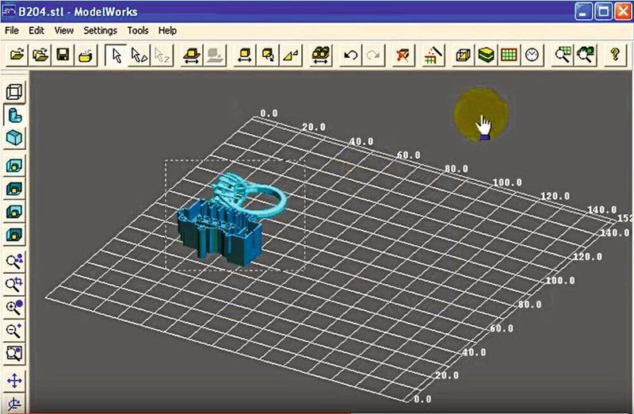Click the zoom-to-fit framed magnifier icon
The height and width of the screenshot is (414, 634).
(x=14, y=353)
